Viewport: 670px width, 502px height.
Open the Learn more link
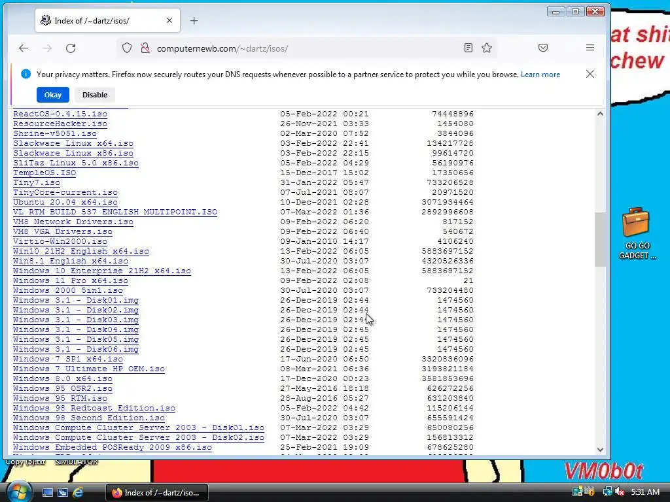[540, 75]
